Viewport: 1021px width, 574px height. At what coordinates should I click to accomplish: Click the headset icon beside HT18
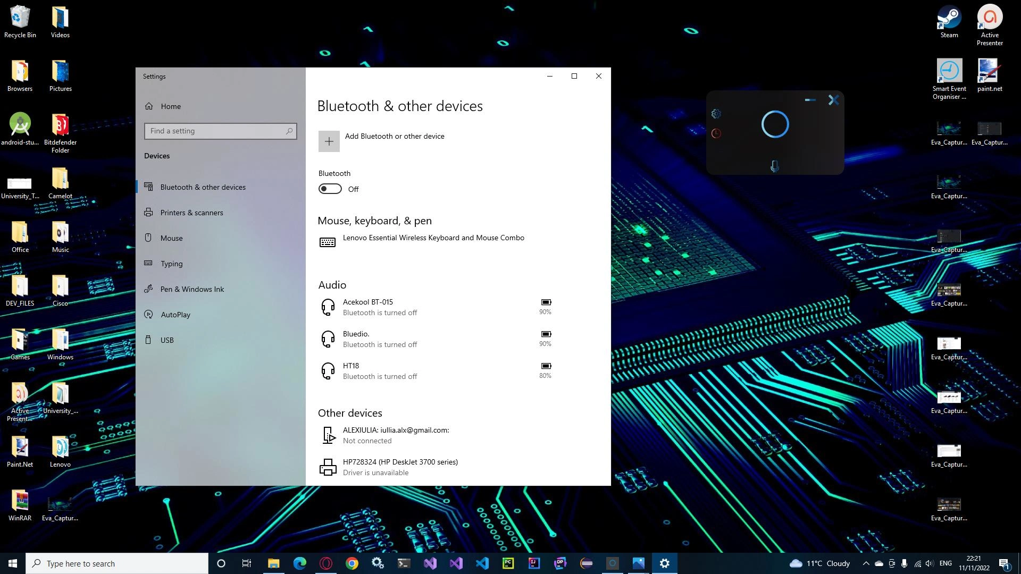328,371
